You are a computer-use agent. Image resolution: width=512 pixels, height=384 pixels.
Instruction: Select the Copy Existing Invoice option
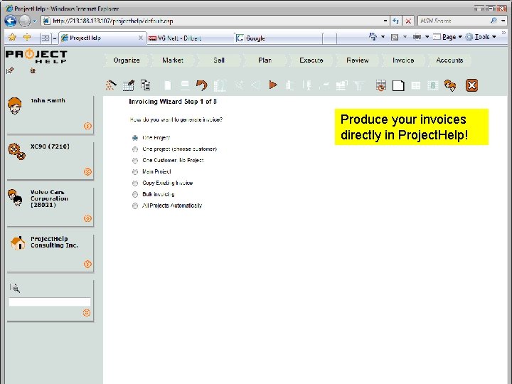click(x=135, y=183)
